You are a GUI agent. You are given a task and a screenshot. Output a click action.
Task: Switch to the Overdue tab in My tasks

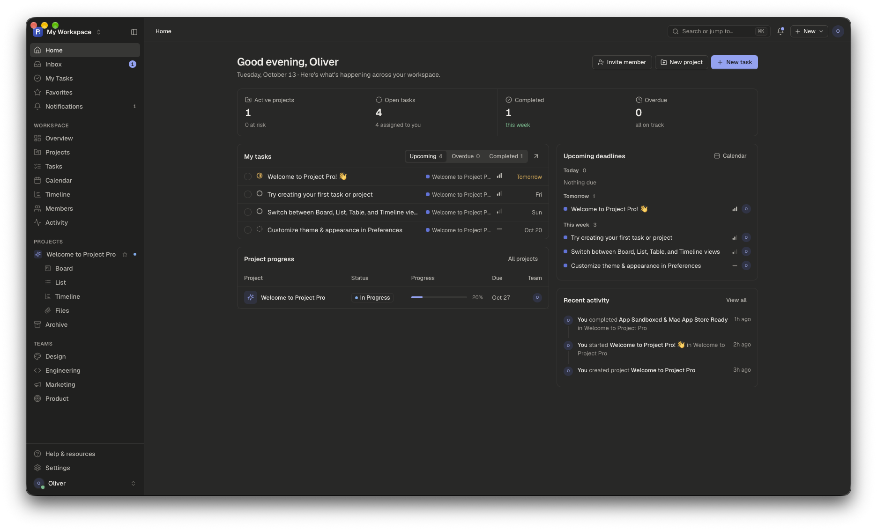[x=466, y=156]
